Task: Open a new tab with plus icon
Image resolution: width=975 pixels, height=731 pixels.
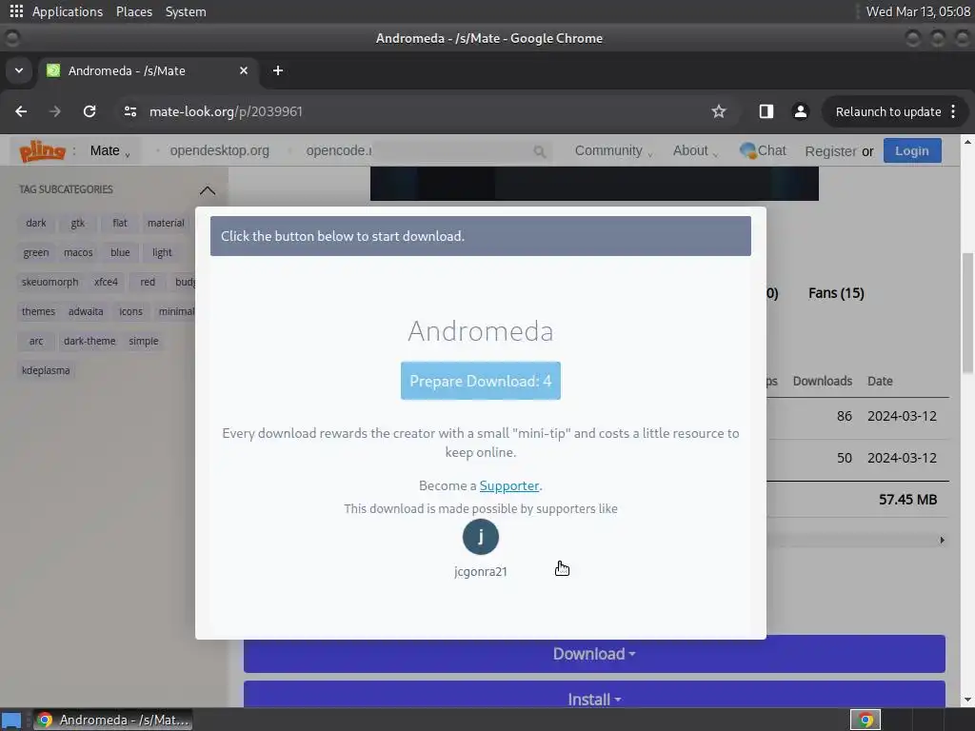Action: coord(278,70)
